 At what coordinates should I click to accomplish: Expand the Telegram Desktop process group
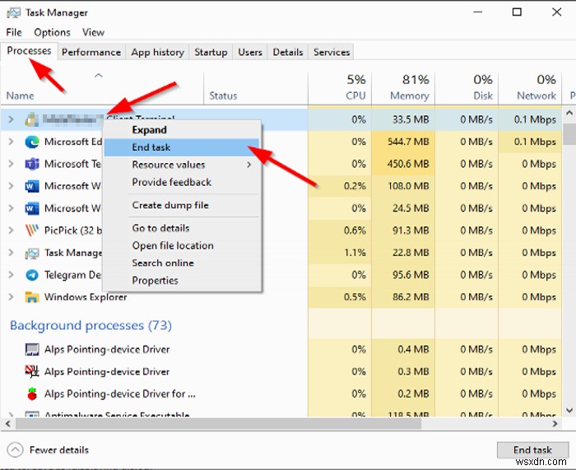11,275
